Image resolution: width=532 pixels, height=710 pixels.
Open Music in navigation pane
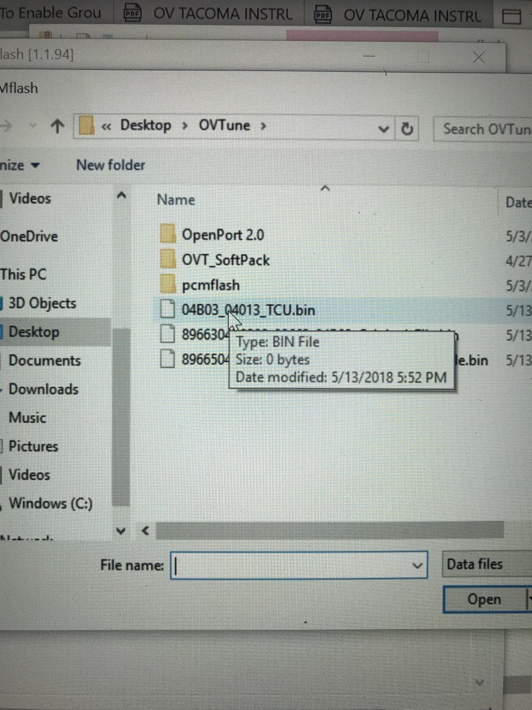(x=27, y=418)
